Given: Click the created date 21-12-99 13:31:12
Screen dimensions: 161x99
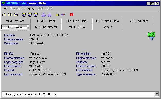Looking at the screenshot, I should tap(40, 70).
